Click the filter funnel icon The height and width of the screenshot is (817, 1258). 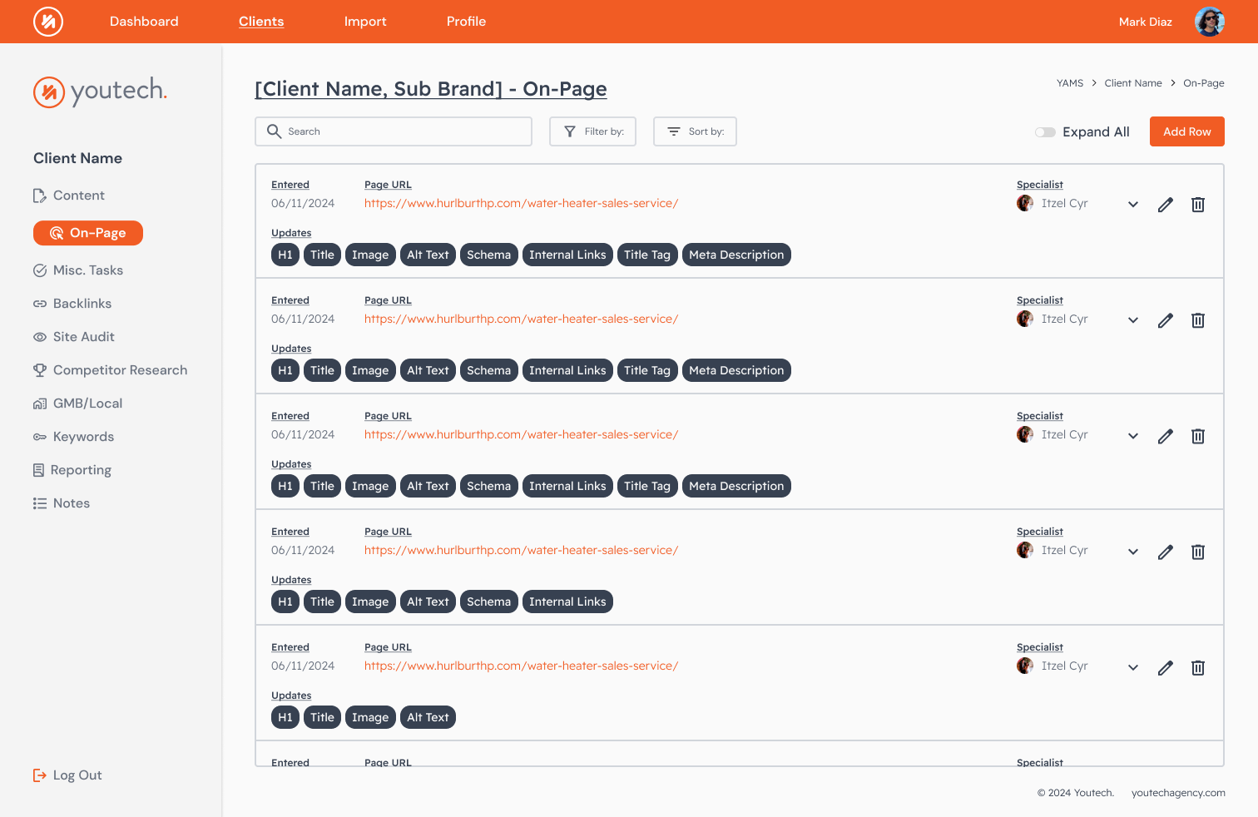pos(570,131)
